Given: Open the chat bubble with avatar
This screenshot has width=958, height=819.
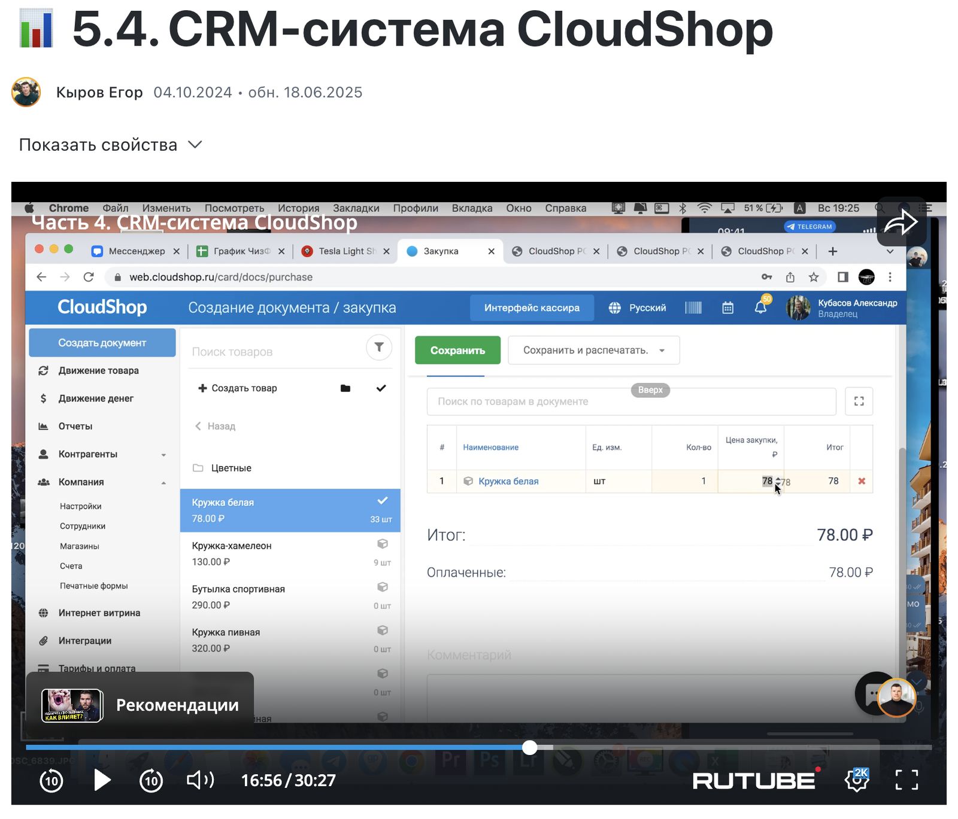Looking at the screenshot, I should [886, 694].
